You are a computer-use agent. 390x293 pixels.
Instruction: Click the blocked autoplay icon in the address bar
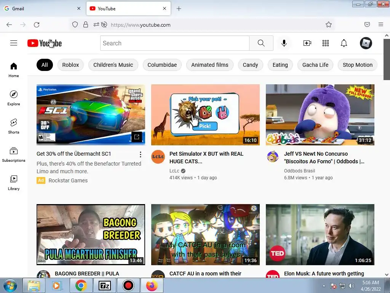click(104, 24)
